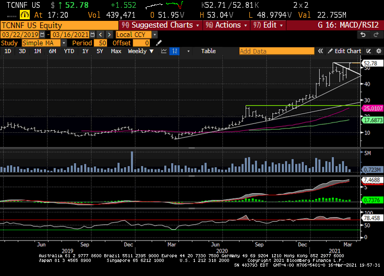384x276 pixels.
Task: Edit the end date 03/16/2021 field
Action: click(x=70, y=34)
